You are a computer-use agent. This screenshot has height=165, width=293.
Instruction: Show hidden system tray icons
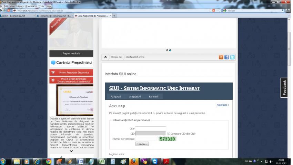coord(261,162)
